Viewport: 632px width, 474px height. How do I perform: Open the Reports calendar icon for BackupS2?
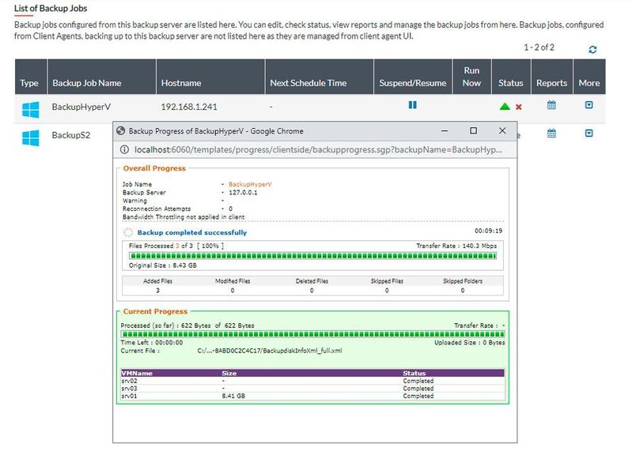click(x=551, y=134)
